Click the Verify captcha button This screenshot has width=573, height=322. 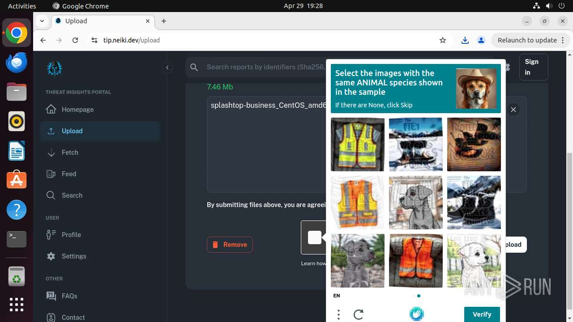pos(482,314)
